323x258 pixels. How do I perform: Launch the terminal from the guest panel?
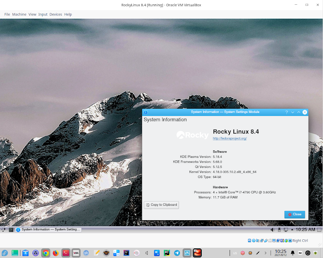coord(11,230)
